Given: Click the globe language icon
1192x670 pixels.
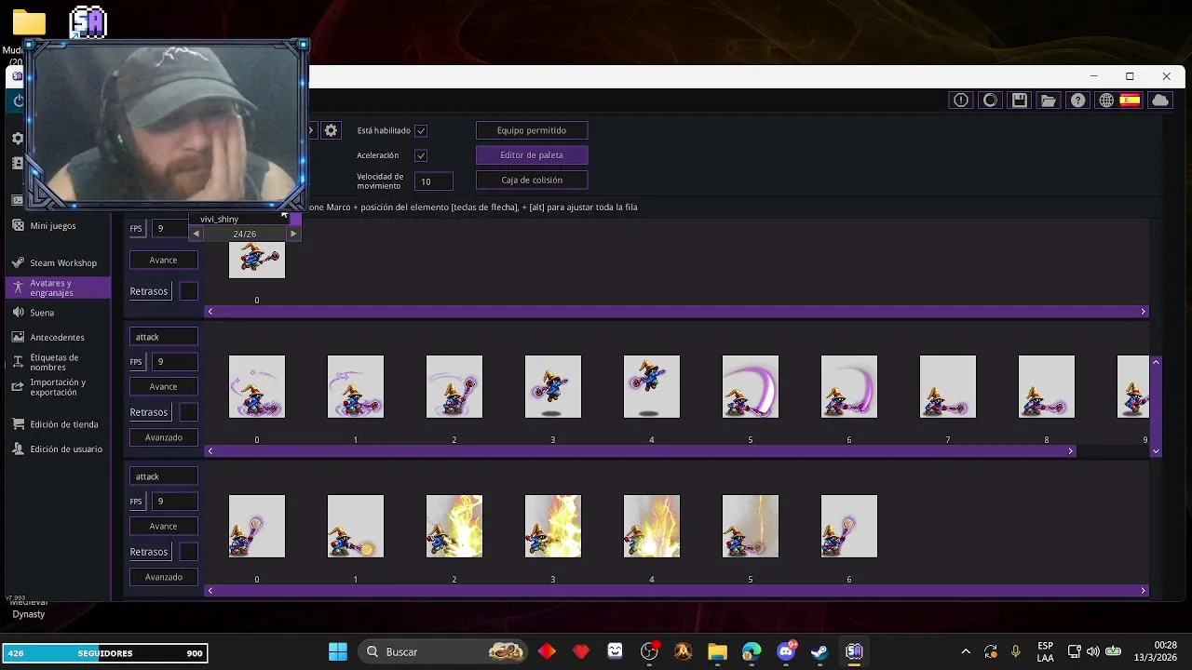Looking at the screenshot, I should click(1106, 100).
